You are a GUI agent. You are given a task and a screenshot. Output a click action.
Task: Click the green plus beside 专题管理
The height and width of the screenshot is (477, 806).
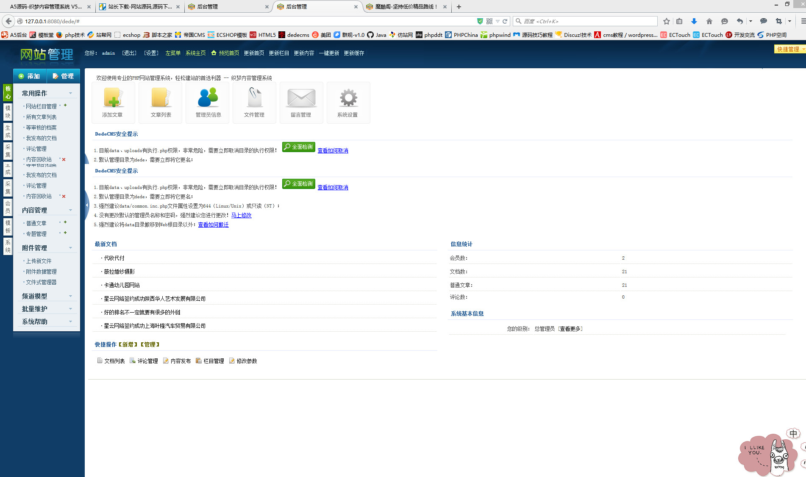65,233
